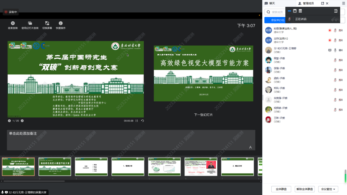Pause the slideshow timer

[137, 121]
